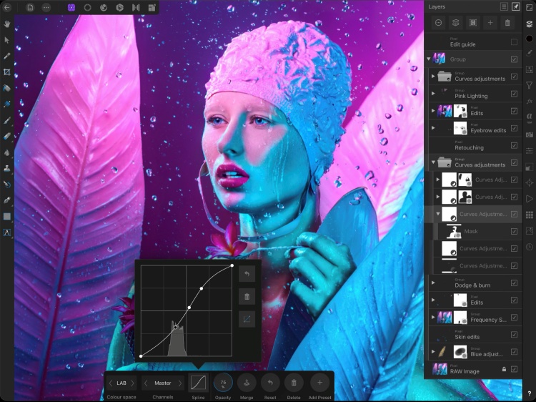
Task: Tap the Reset button in context bar
Action: (x=270, y=383)
